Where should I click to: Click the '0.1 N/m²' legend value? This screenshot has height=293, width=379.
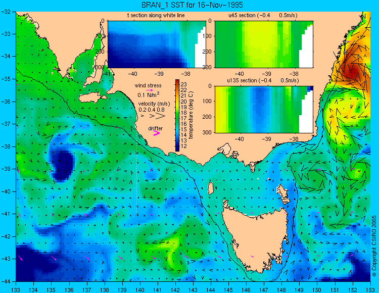pyautogui.click(x=149, y=94)
